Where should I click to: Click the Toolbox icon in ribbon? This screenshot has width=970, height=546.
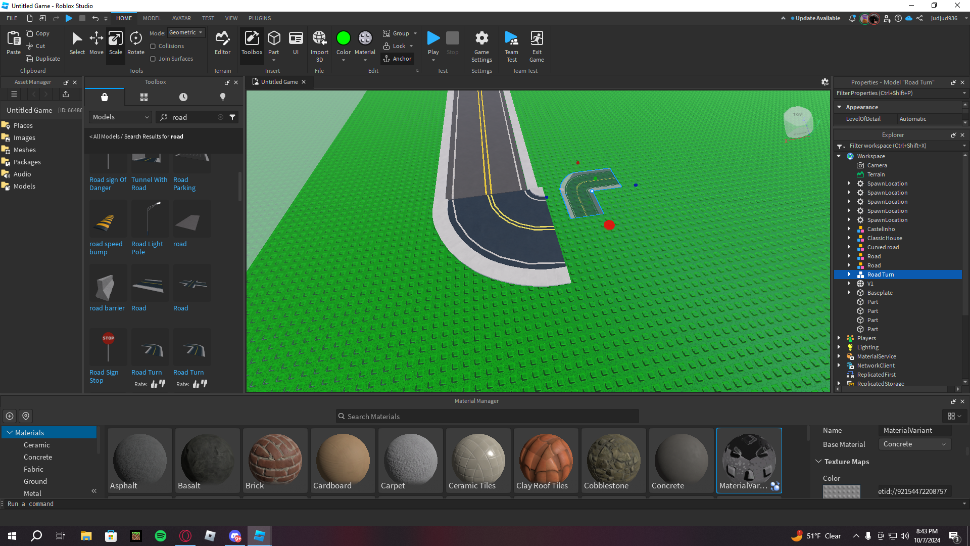(x=252, y=42)
